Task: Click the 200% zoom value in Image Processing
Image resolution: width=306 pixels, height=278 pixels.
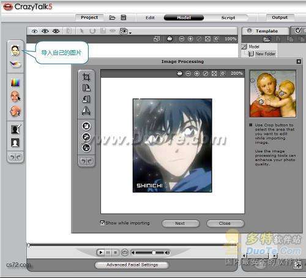Action: [236, 73]
